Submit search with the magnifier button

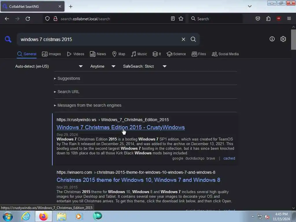click(x=193, y=39)
